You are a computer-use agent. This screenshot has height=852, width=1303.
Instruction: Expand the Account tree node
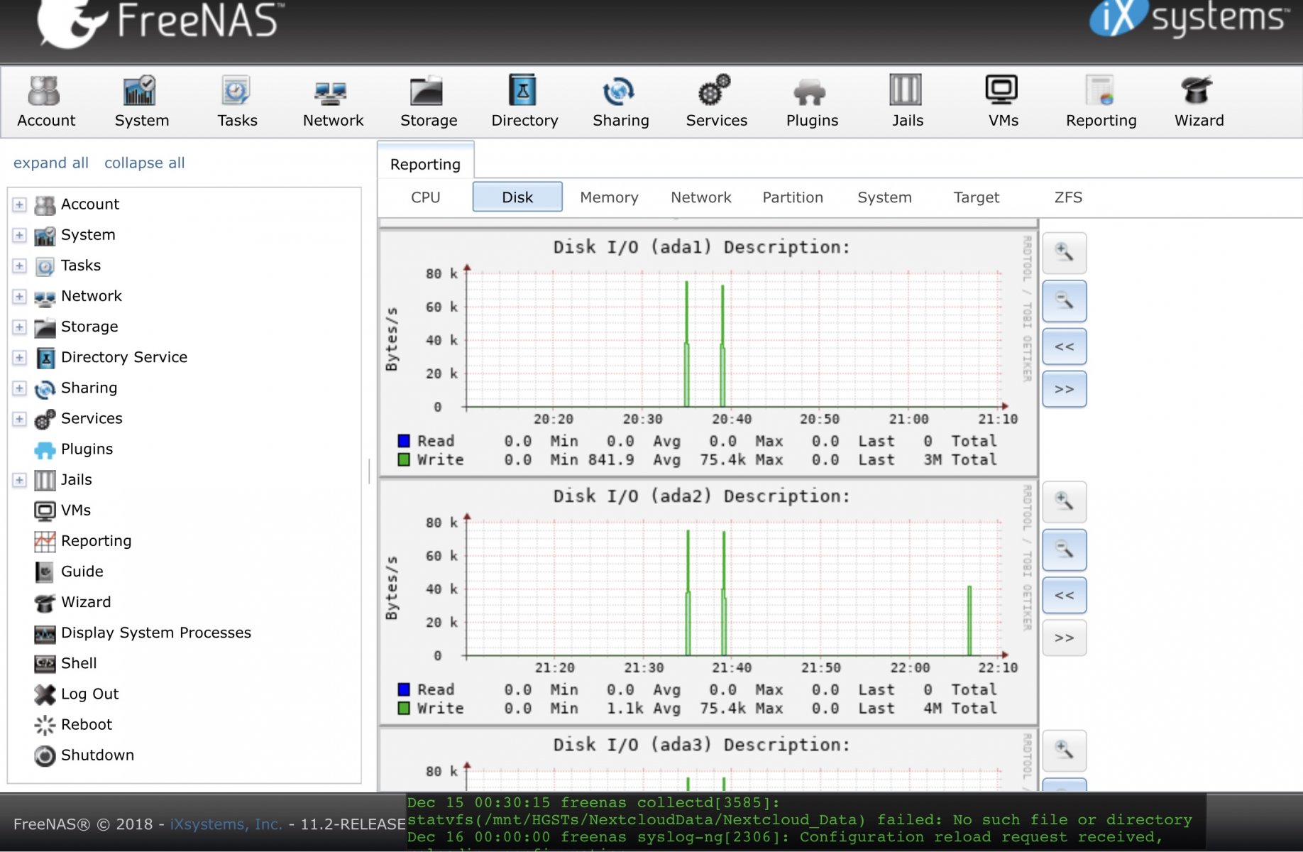19,204
